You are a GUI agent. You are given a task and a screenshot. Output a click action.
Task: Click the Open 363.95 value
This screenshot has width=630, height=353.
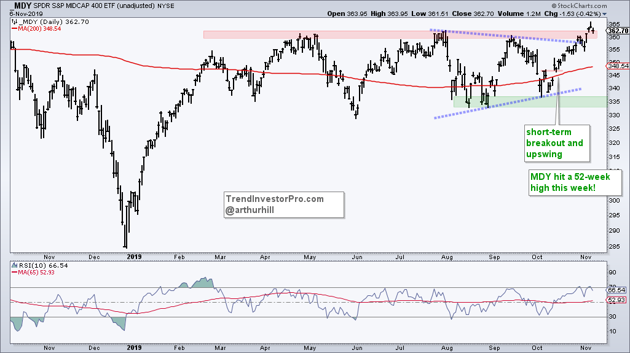pos(347,14)
